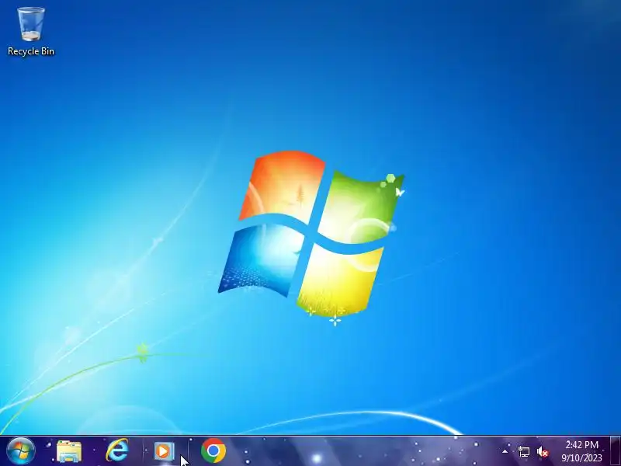The height and width of the screenshot is (466, 621).
Task: Open the clock showing 2:42 PM
Action: [581, 451]
